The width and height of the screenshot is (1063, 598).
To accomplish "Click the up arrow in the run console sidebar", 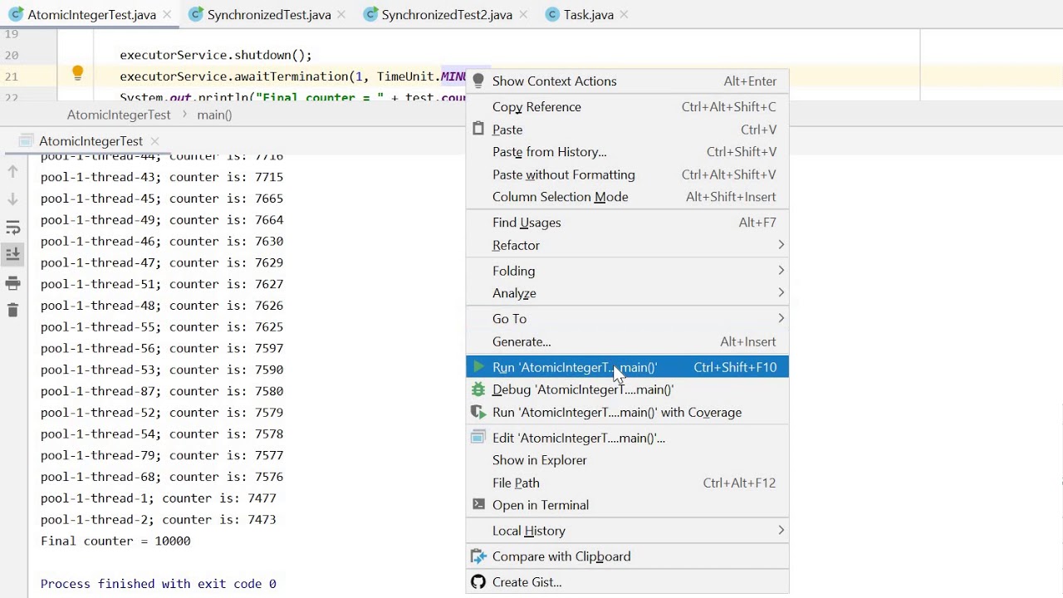I will (x=12, y=172).
